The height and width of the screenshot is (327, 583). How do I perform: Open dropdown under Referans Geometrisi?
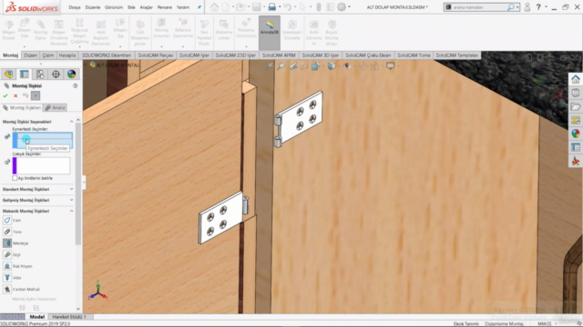click(x=183, y=46)
